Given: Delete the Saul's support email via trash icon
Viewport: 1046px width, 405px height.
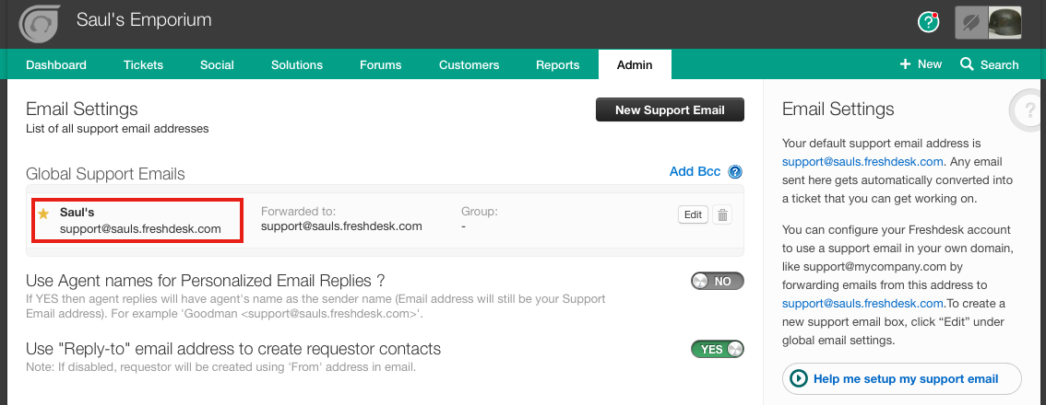Looking at the screenshot, I should point(722,214).
